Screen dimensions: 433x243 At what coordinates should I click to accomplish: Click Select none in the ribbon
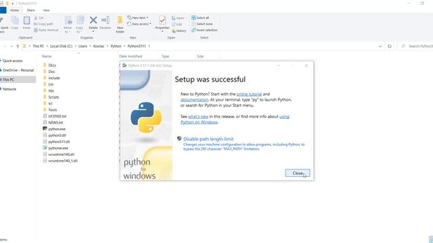tap(202, 24)
